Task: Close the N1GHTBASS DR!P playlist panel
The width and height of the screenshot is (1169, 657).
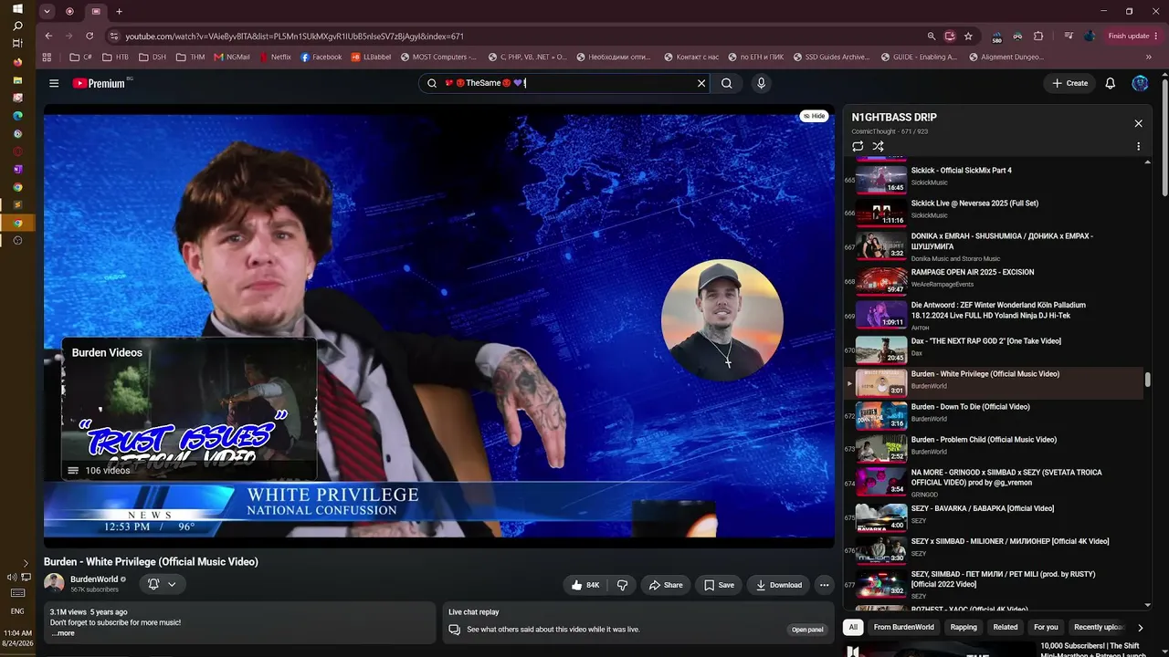Action: tap(1138, 123)
